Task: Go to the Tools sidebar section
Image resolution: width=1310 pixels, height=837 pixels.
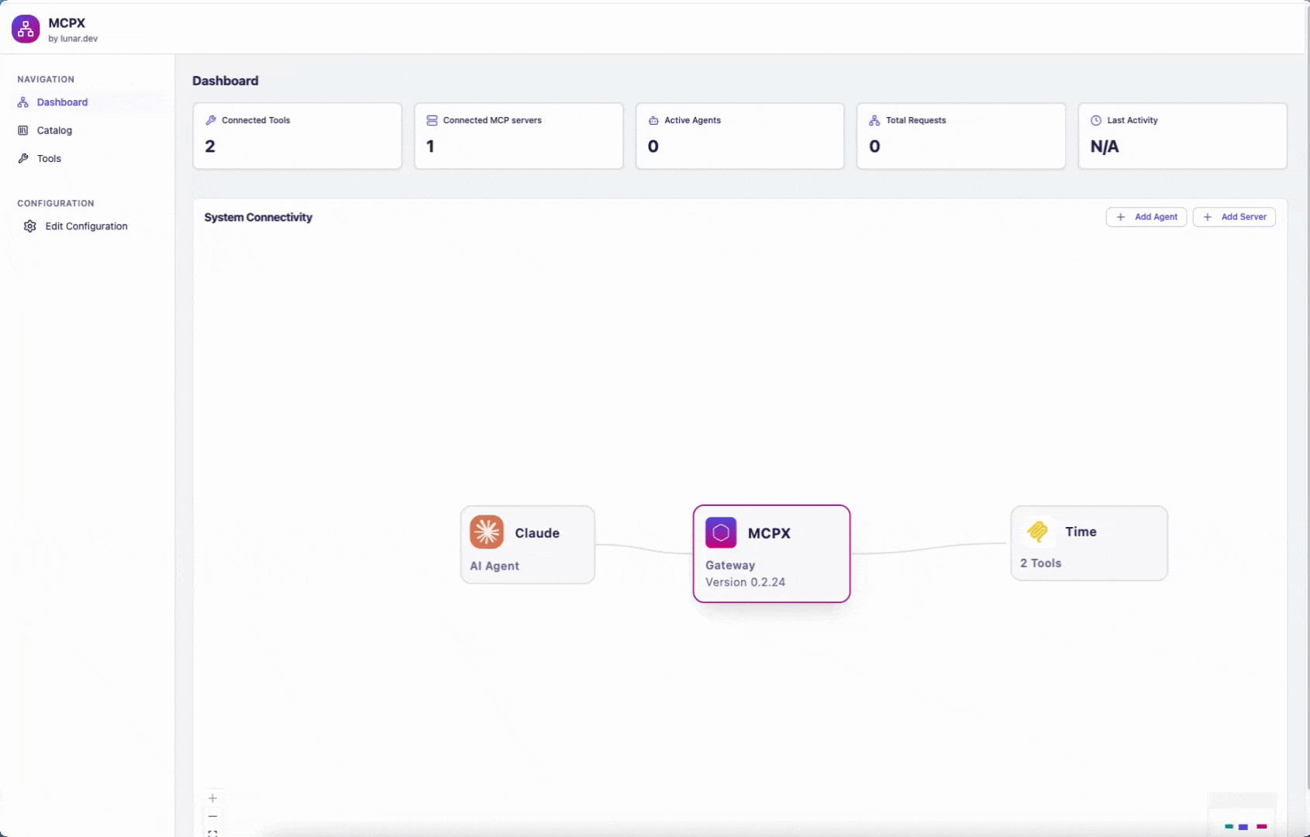Action: [x=49, y=158]
